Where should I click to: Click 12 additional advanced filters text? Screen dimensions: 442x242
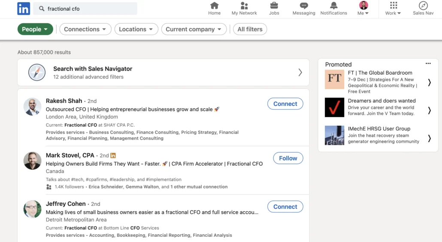(88, 77)
